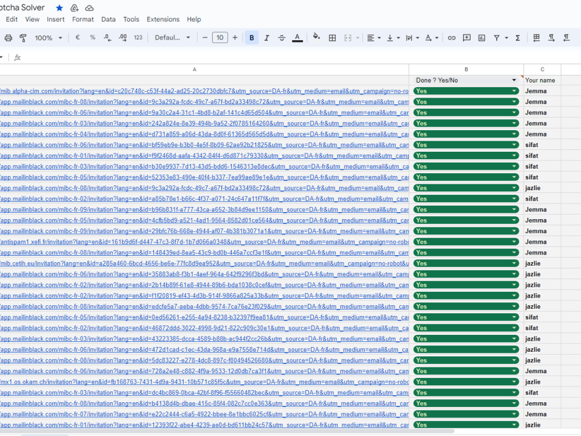Open the Data menu

(108, 19)
